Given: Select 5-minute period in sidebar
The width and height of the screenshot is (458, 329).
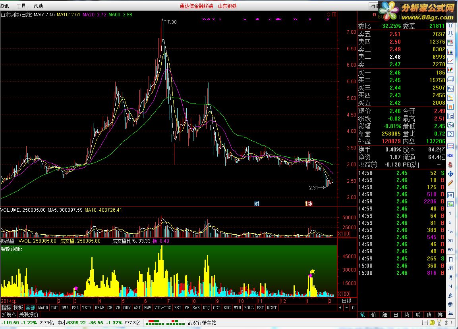Looking at the screenshot, I should tap(450, 222).
